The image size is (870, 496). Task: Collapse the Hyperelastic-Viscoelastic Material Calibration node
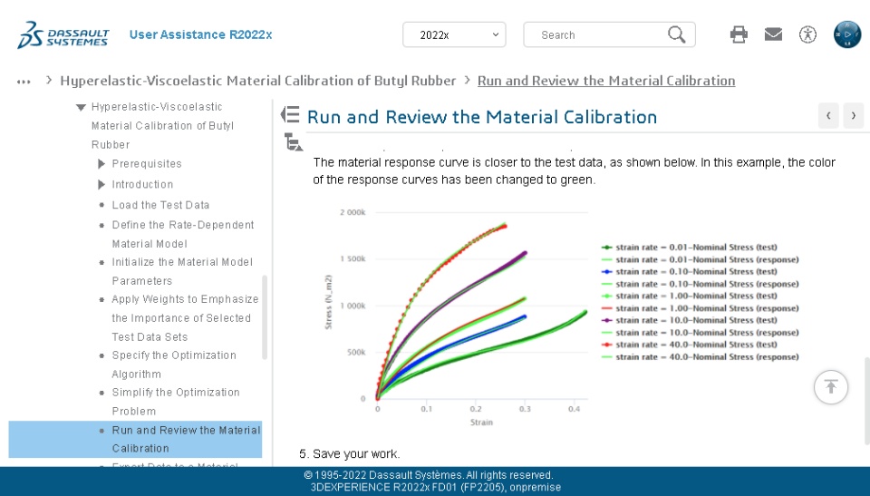click(82, 107)
